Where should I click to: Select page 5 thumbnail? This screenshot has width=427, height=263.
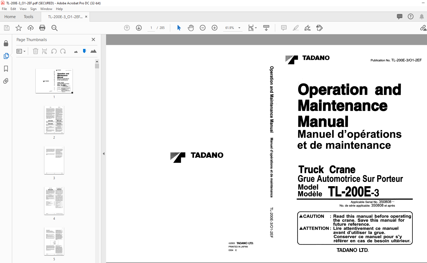tap(54, 241)
